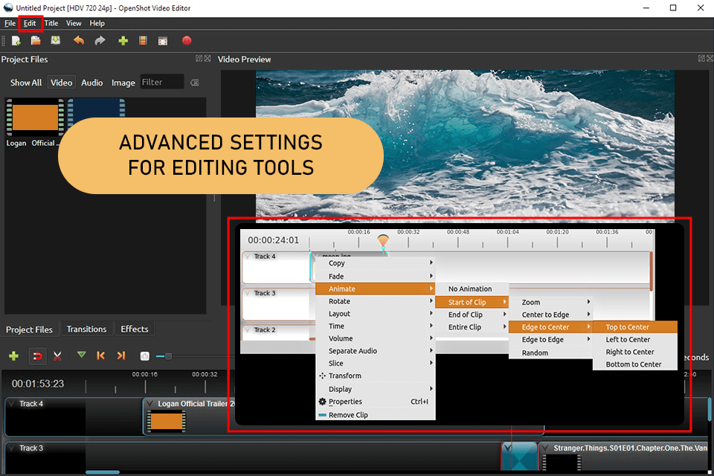This screenshot has width=714, height=476.
Task: Add a marker with the green triangle
Action: click(x=82, y=355)
